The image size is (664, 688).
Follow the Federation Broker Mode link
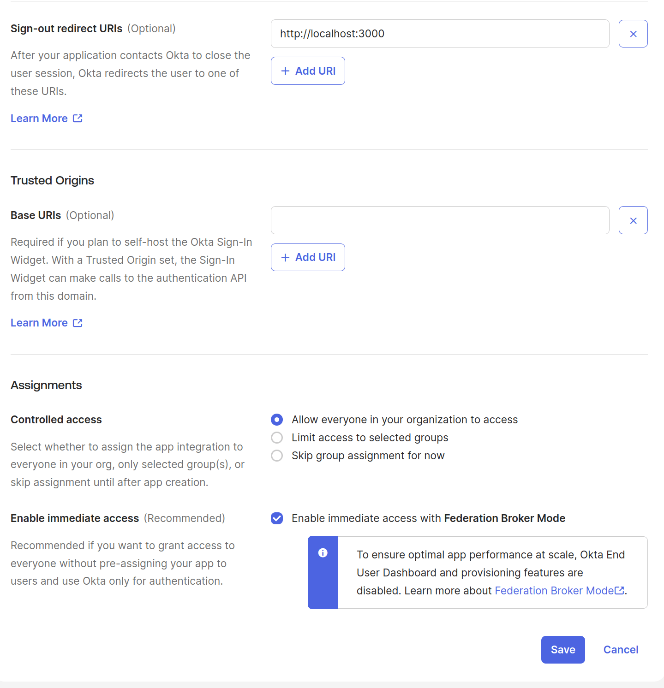pos(555,590)
